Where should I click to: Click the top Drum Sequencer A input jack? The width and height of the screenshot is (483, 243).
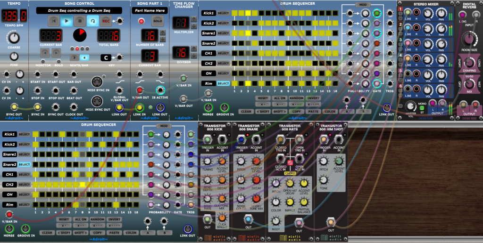346,100
